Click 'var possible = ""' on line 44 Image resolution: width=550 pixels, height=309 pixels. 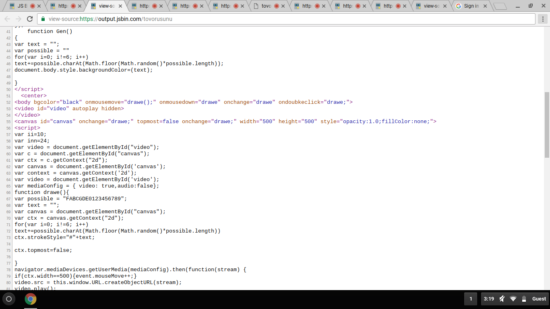coord(42,51)
